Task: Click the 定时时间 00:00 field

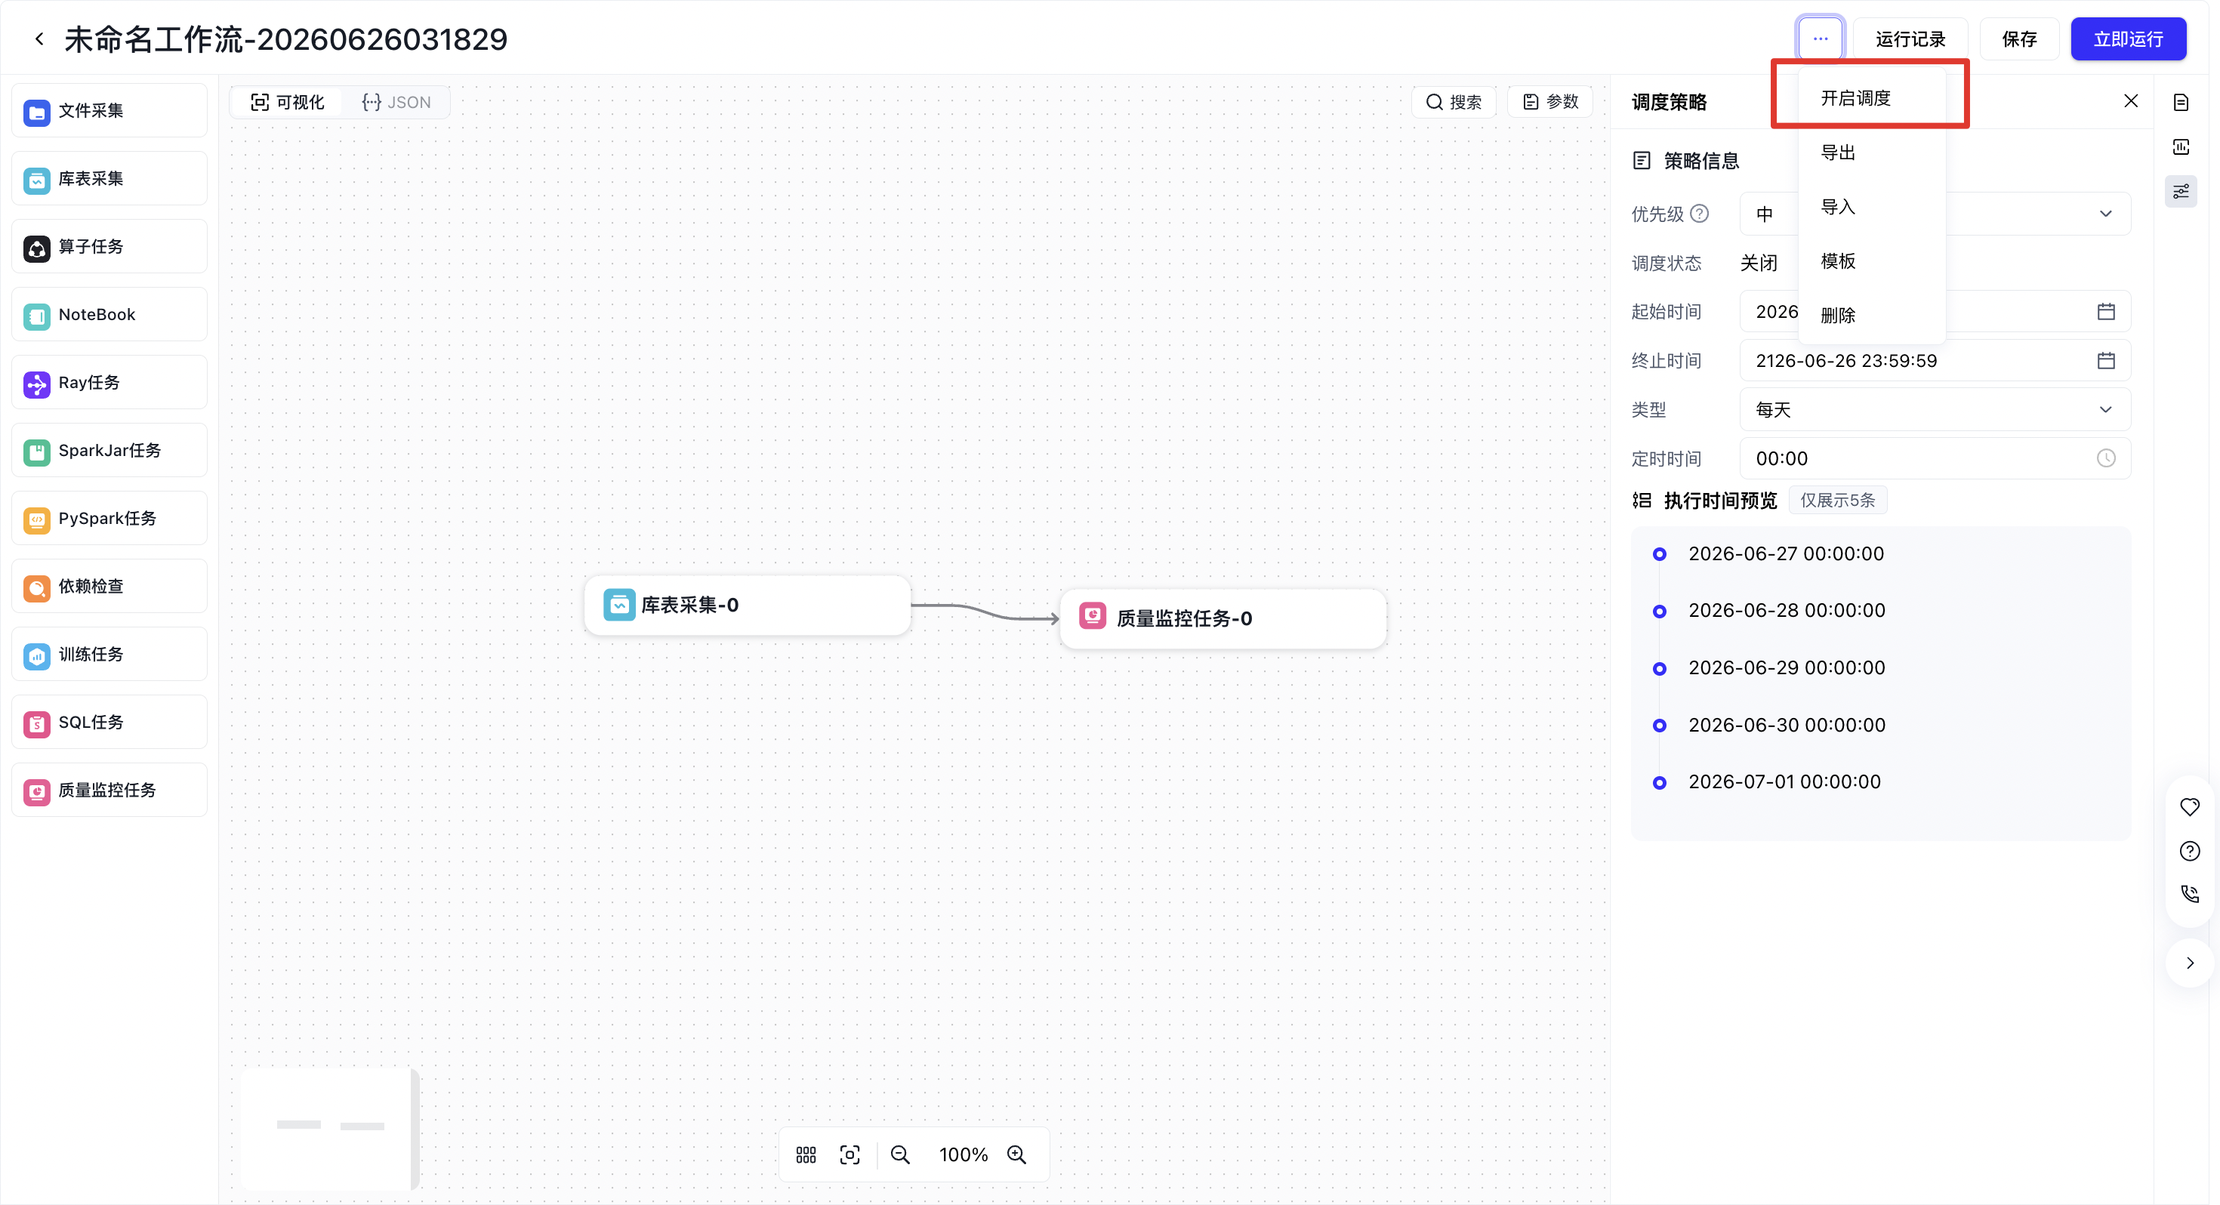Action: coord(1935,458)
